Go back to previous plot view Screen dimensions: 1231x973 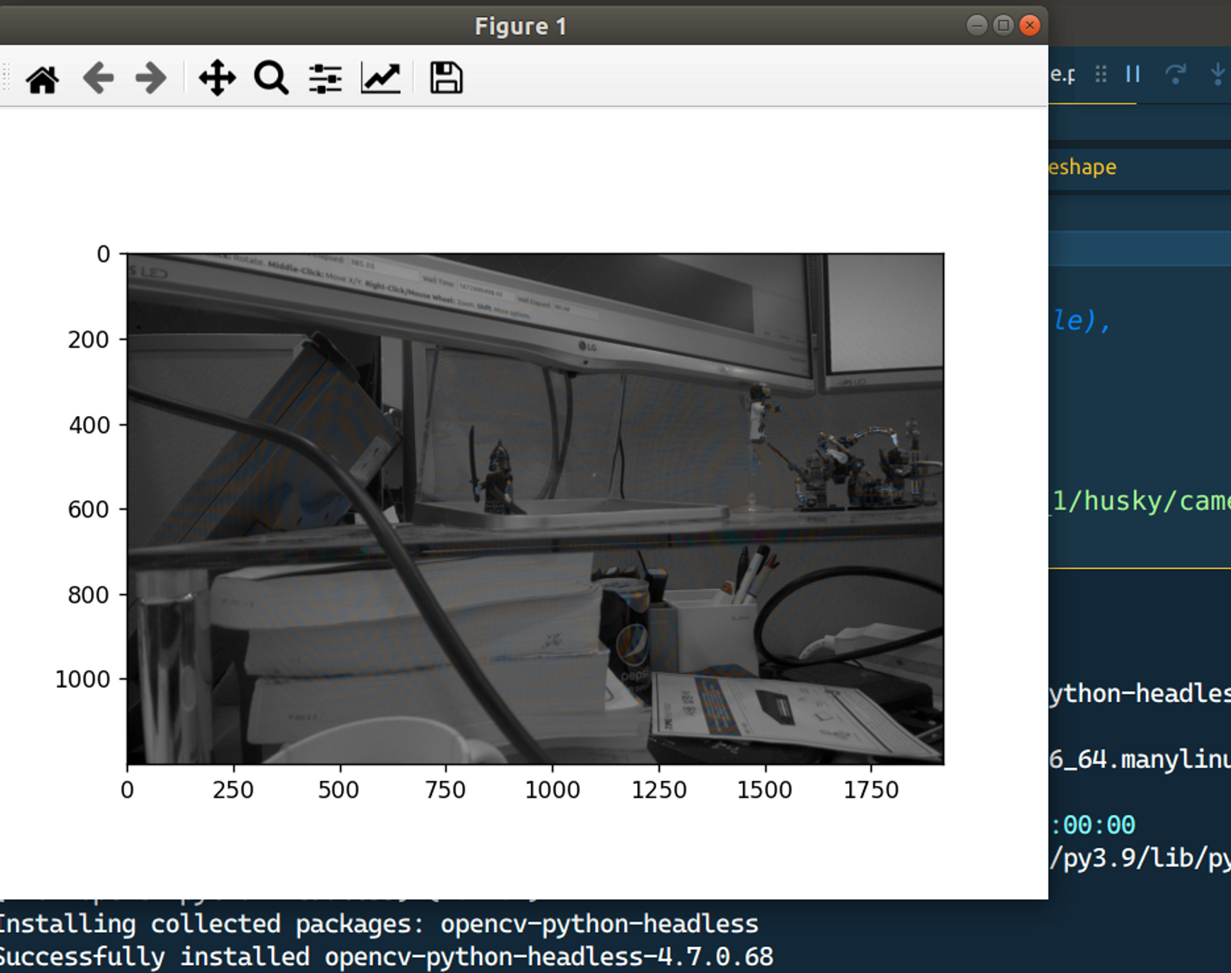click(x=98, y=78)
